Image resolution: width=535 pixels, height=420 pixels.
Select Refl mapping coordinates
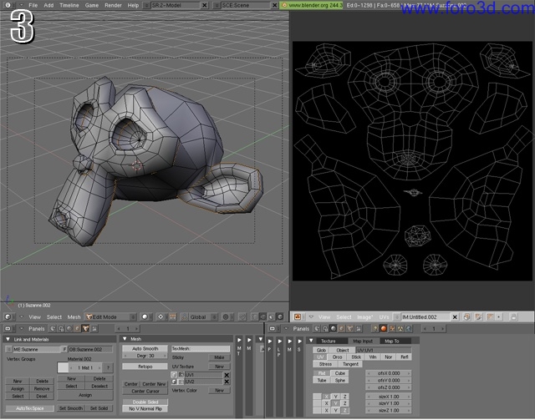405,357
